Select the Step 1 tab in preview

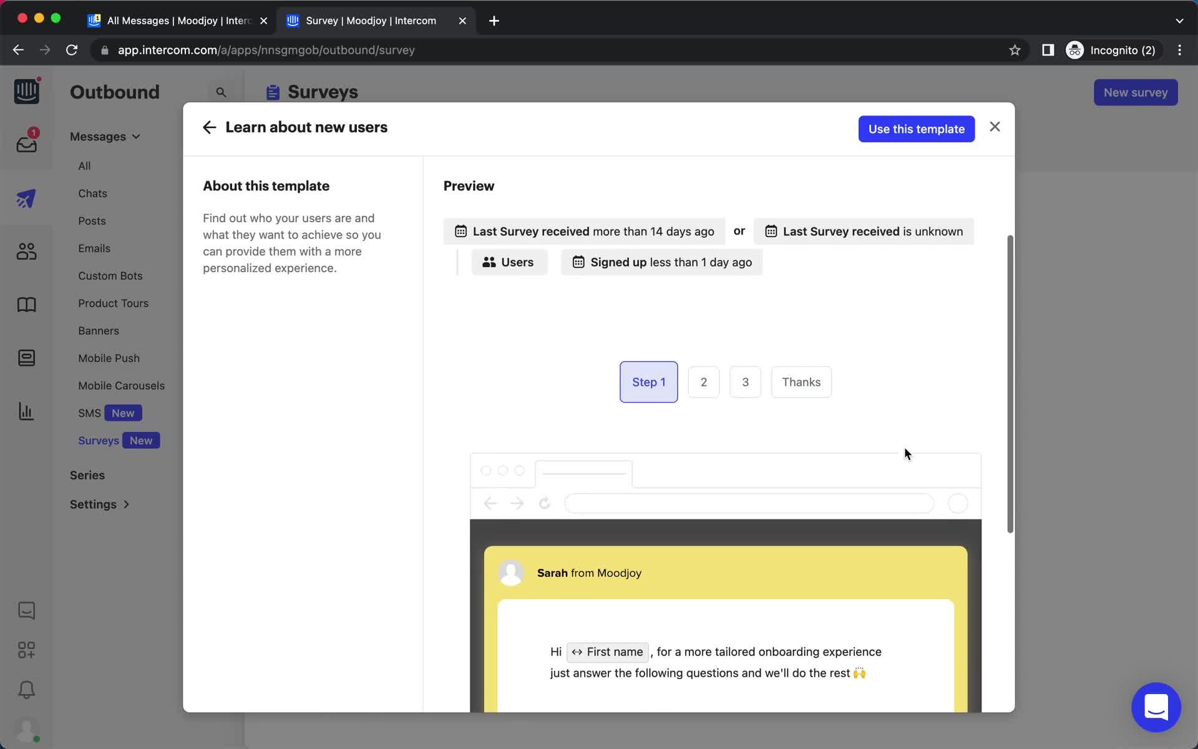[648, 381]
